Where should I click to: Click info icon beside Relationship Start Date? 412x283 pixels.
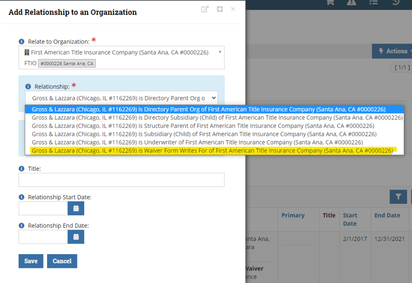click(22, 197)
